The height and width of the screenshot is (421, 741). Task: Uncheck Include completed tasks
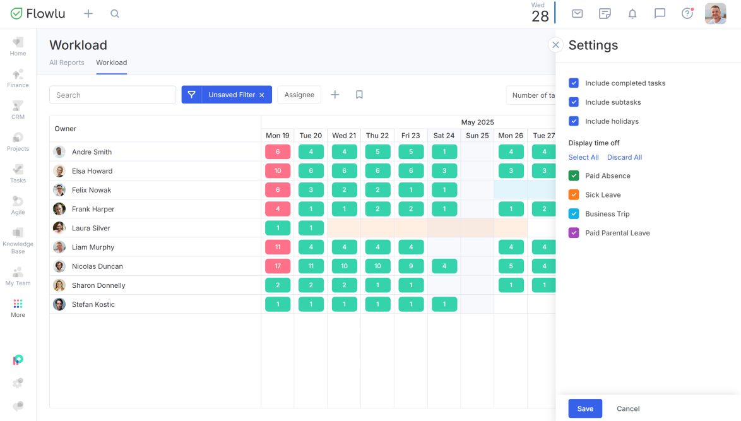point(574,83)
